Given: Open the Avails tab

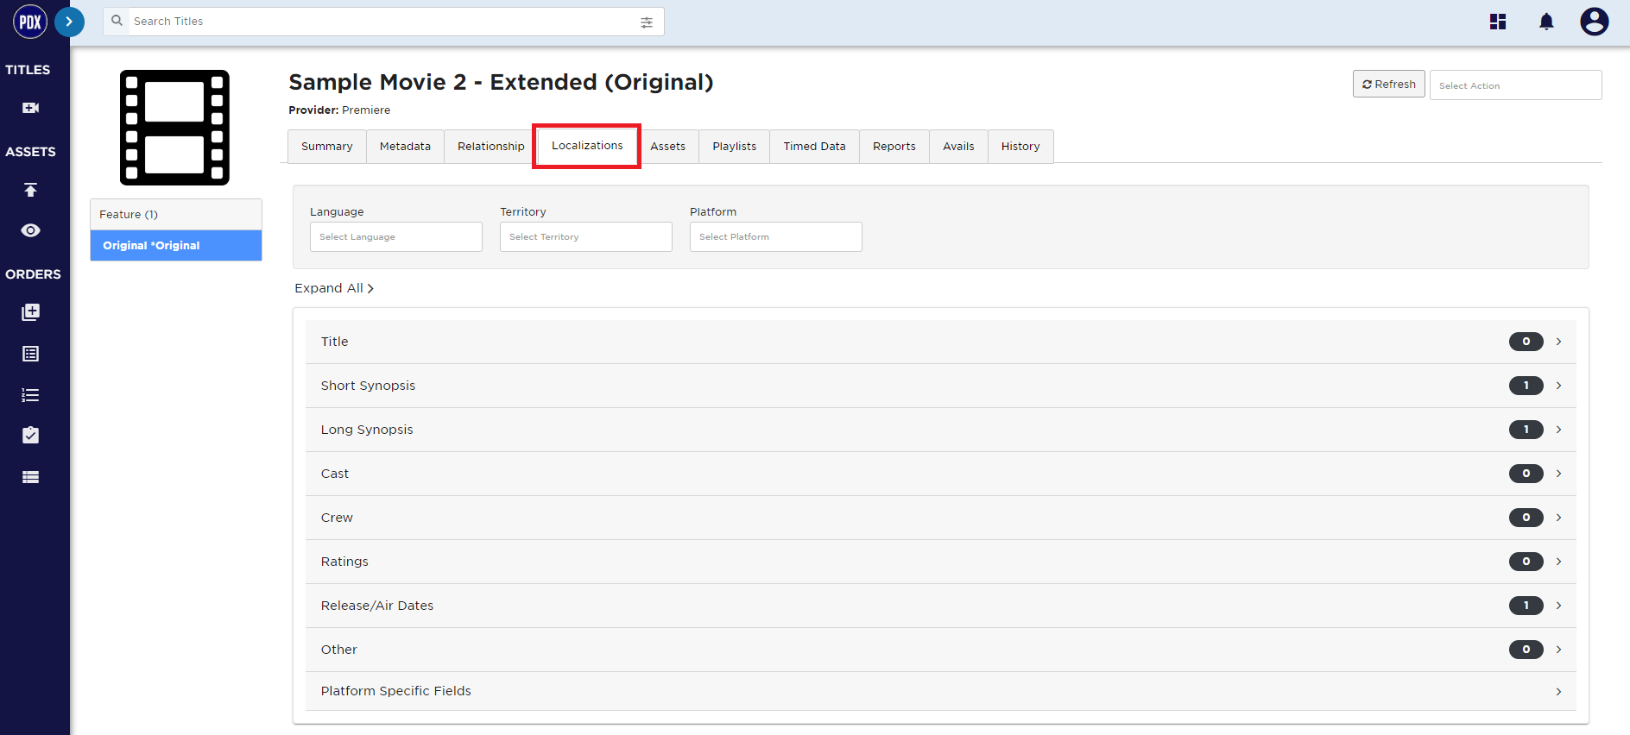Looking at the screenshot, I should click(958, 147).
